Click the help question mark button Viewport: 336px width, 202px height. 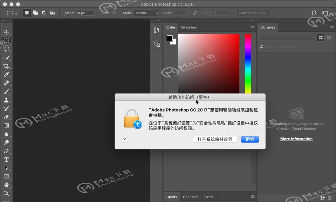tap(124, 140)
